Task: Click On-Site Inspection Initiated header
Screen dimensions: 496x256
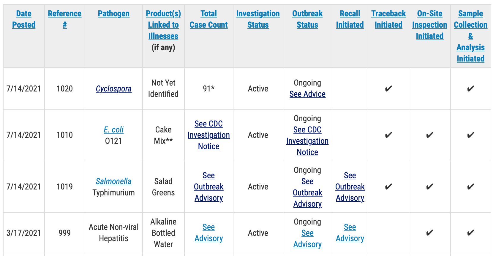Action: (x=429, y=25)
